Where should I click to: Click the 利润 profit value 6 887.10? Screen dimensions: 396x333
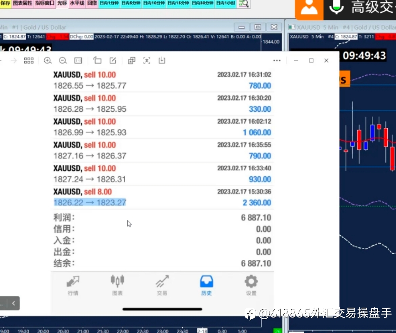pos(256,217)
